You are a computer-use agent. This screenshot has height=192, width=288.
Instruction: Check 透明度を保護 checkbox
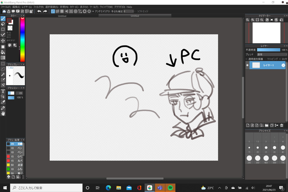247,59
